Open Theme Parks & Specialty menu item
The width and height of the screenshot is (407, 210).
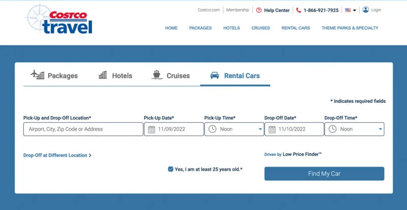pos(350,28)
